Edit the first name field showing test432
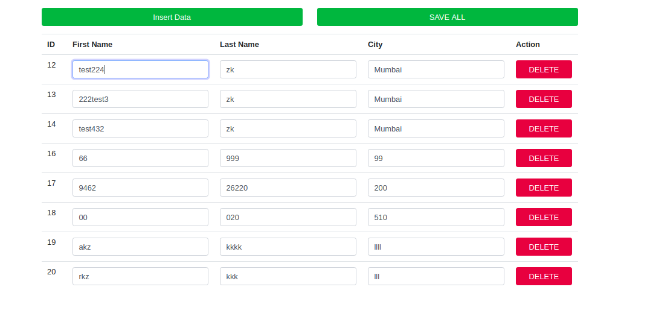The height and width of the screenshot is (316, 653). coord(140,128)
